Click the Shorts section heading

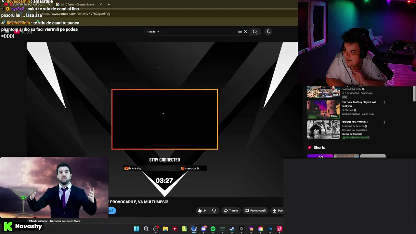pyautogui.click(x=319, y=148)
